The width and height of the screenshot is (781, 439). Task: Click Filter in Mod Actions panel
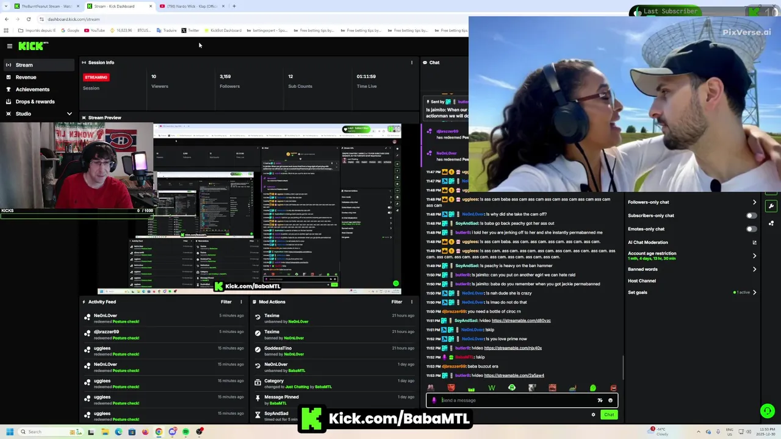point(397,302)
